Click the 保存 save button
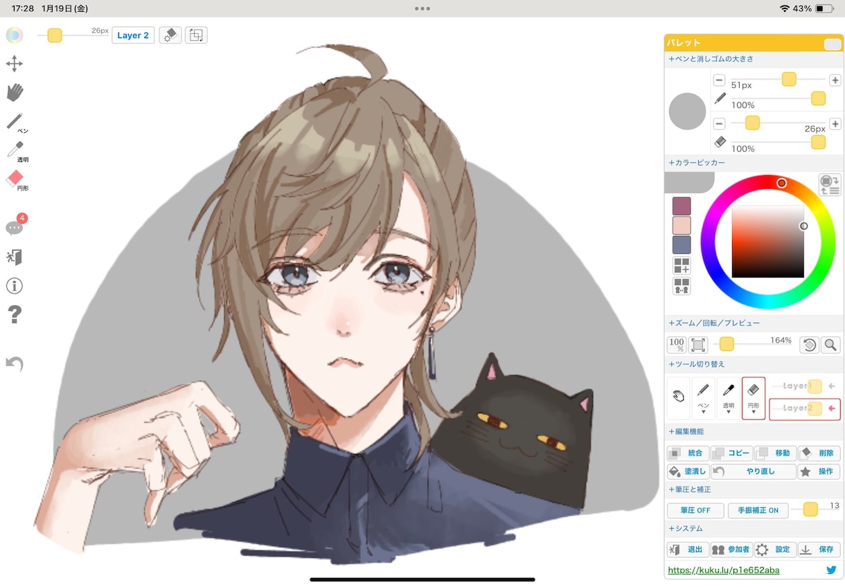Screen dimensions: 845x587 [x=819, y=550]
